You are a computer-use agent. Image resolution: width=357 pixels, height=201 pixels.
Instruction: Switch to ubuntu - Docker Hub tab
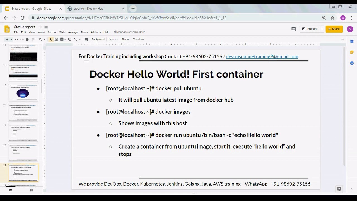[96, 9]
